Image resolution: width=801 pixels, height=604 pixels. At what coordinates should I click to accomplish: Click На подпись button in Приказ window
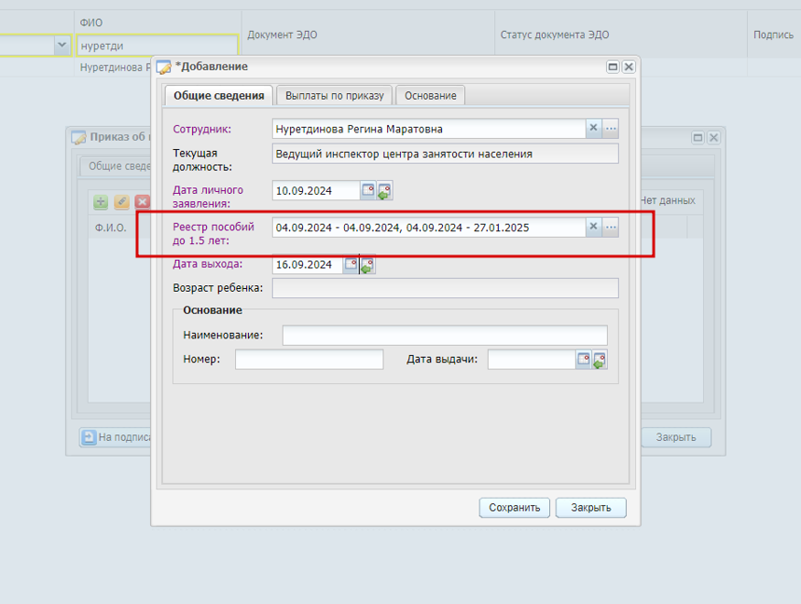[117, 437]
